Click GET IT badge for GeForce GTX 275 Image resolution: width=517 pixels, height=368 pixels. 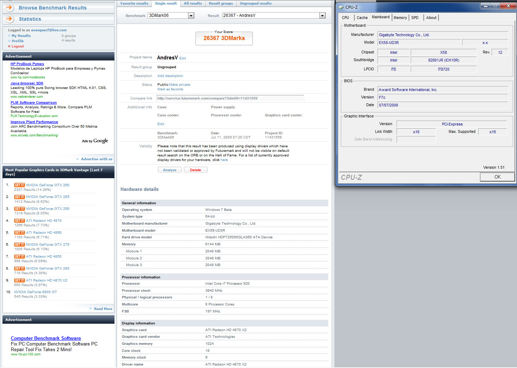[19, 245]
